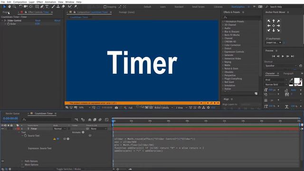This screenshot has width=304, height=171.
Task: Switch to the Project panel tab
Action: click(x=6, y=12)
